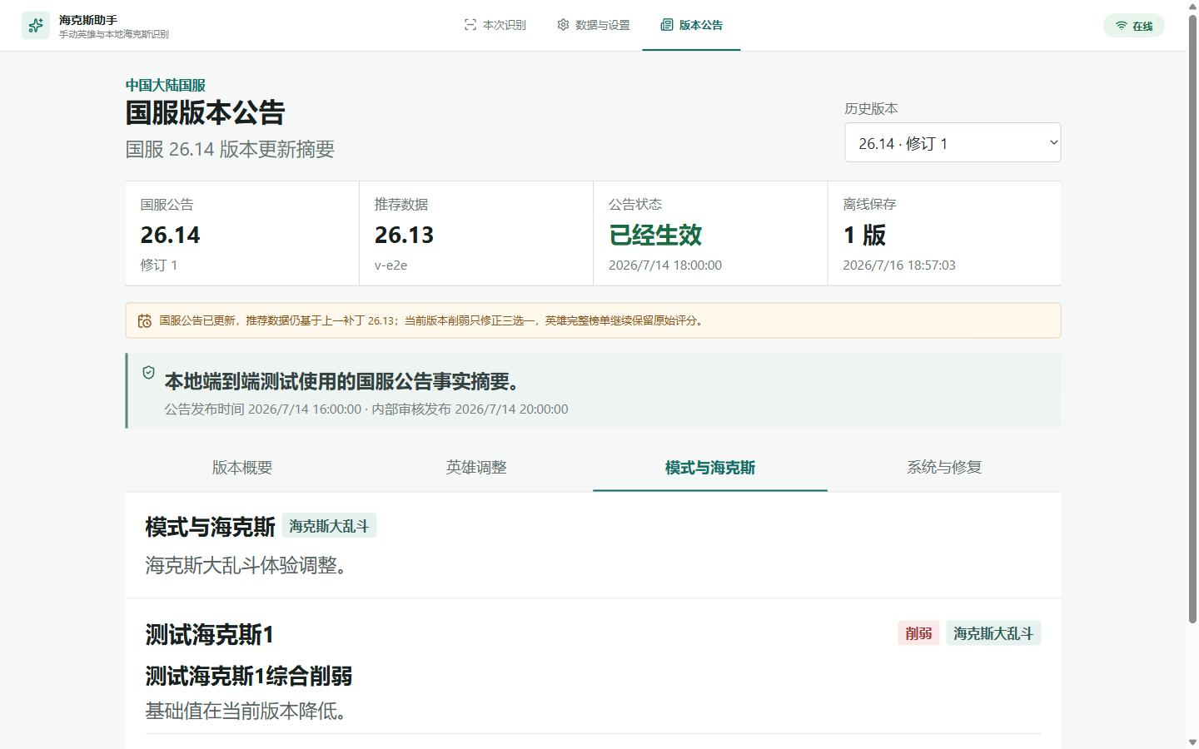Click the 中国大陆国服 label
1199x749 pixels.
click(x=166, y=85)
